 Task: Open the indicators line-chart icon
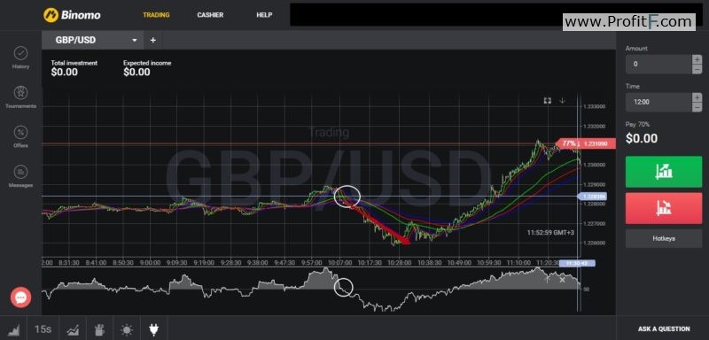click(x=73, y=329)
